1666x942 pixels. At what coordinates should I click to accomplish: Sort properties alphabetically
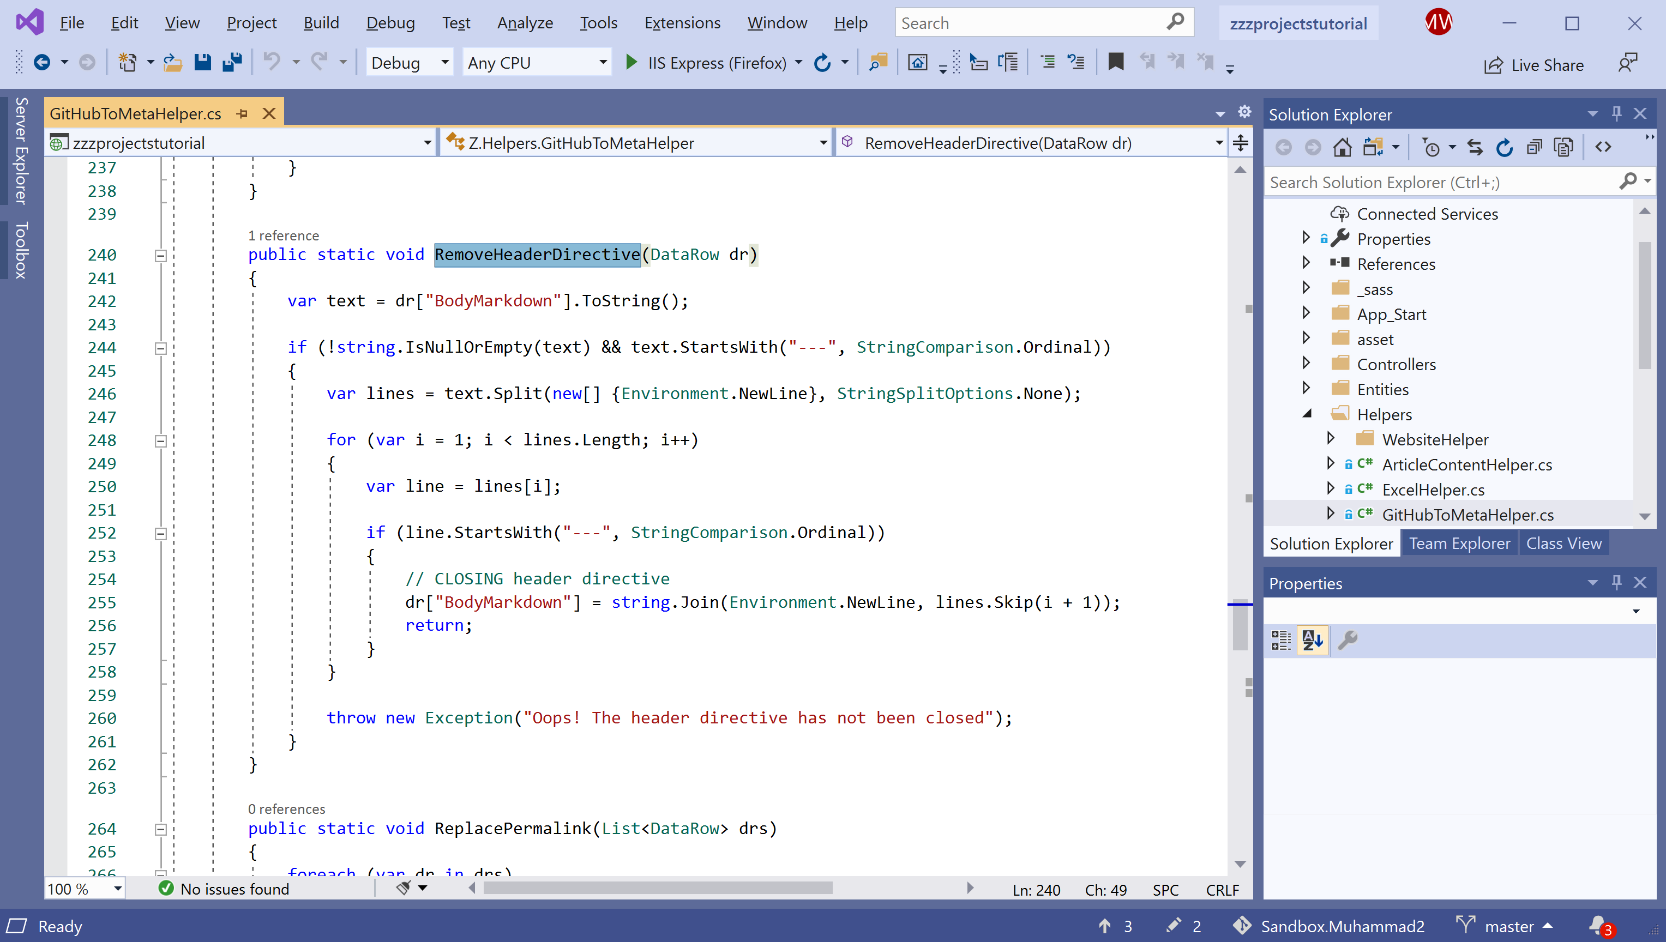tap(1312, 641)
